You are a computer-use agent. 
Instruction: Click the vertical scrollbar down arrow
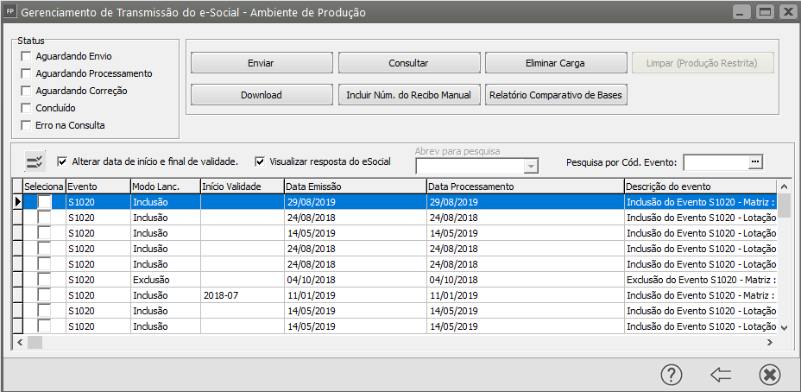point(784,327)
